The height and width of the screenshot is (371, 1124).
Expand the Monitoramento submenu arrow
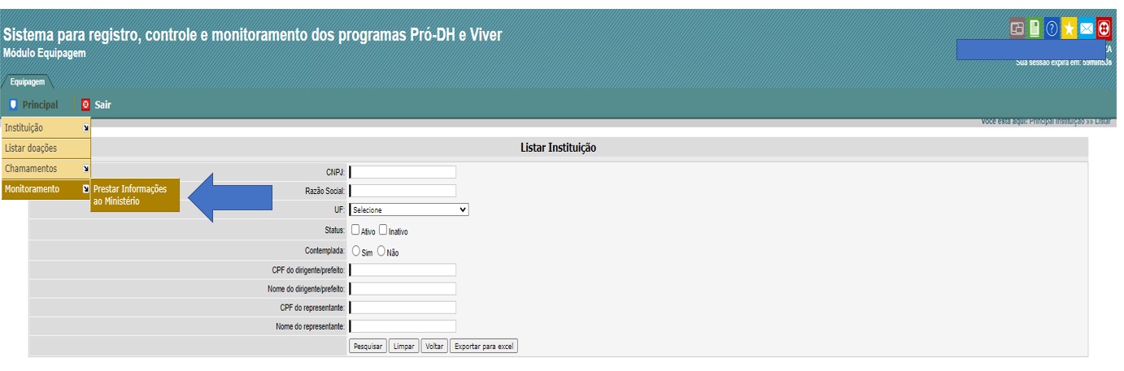[x=85, y=189]
